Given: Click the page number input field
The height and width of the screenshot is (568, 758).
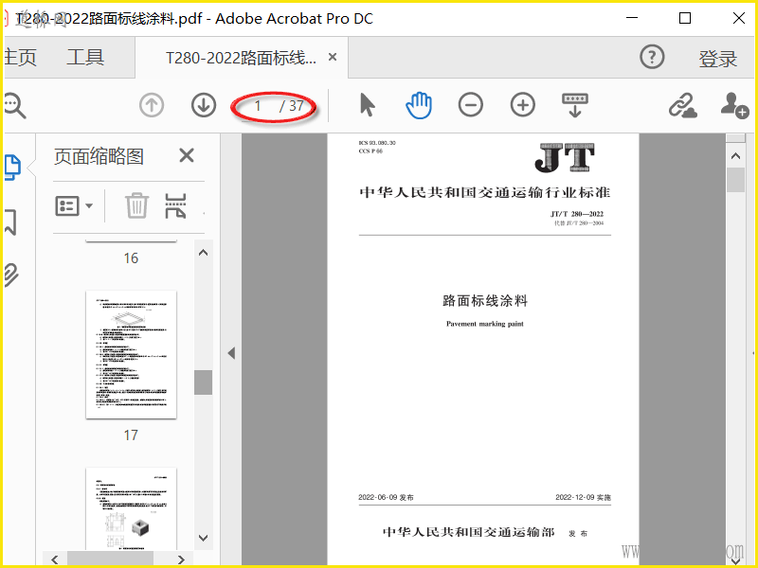Looking at the screenshot, I should pyautogui.click(x=259, y=106).
